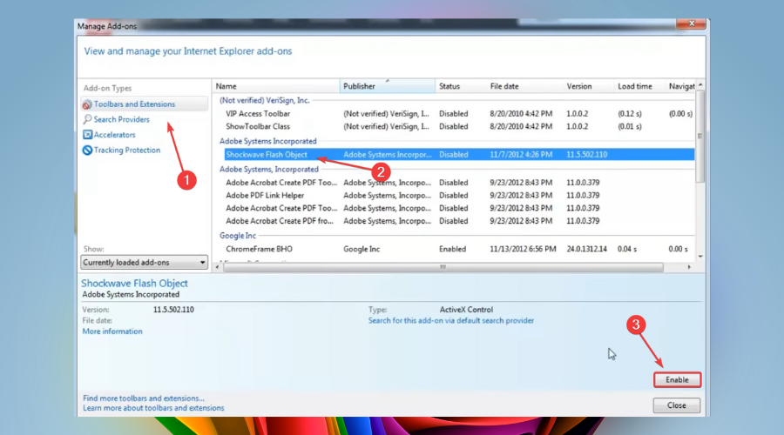Click the Toolbars and Extensions icon
784x435 pixels.
tap(87, 104)
